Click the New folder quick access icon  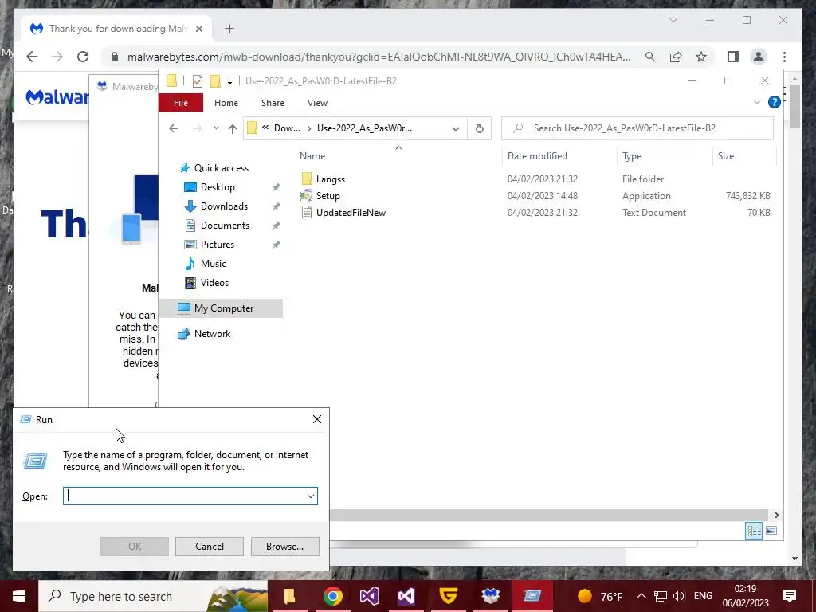pos(215,81)
